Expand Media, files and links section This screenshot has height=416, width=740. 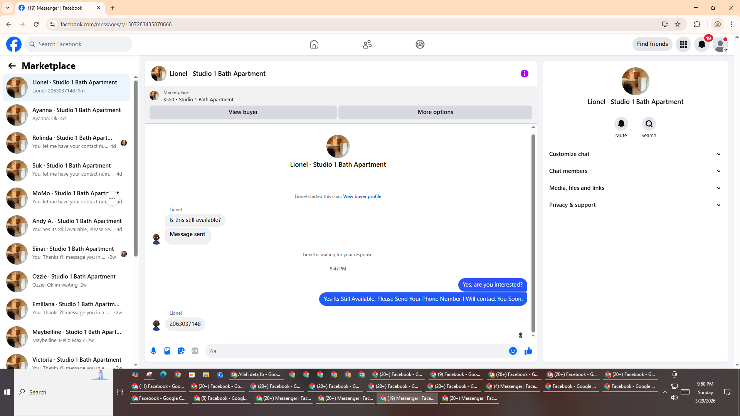[635, 188]
